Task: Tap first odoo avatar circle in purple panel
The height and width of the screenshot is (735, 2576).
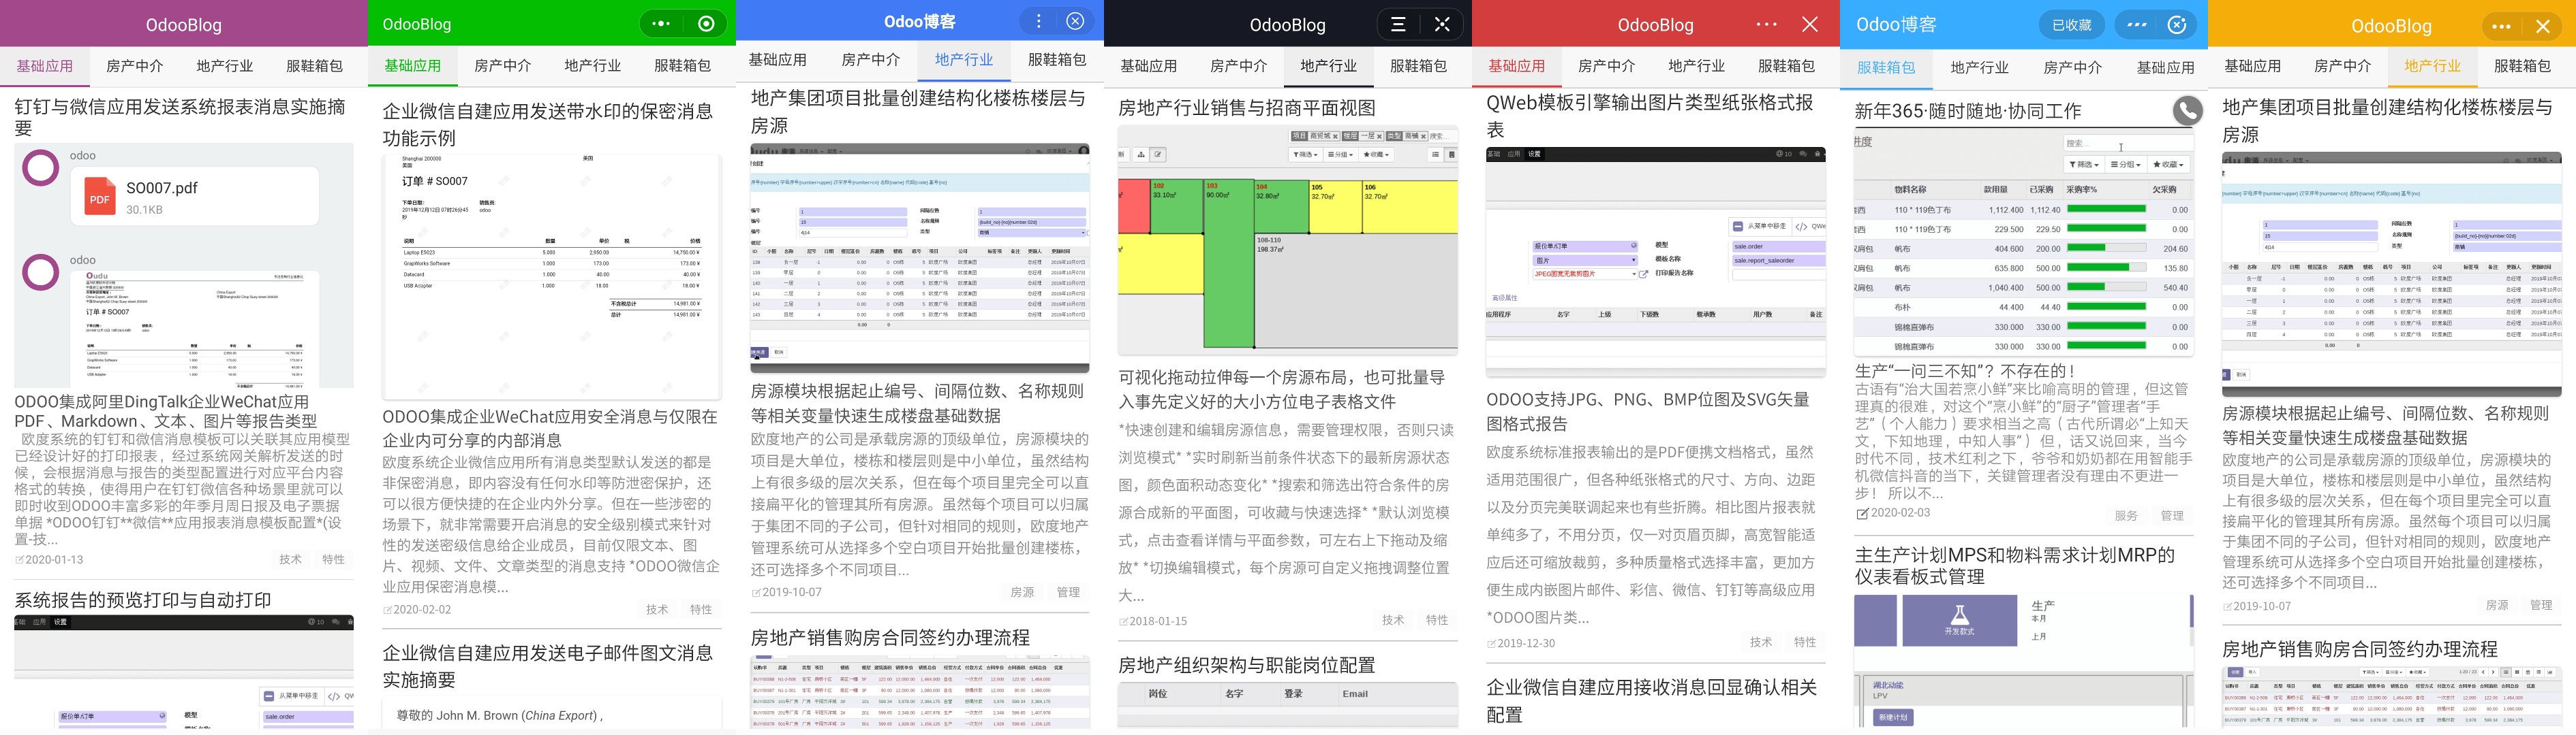Action: 41,168
